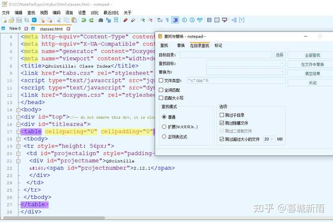
Task: Collapse the tbody fold at line 18
Action: 18,139
